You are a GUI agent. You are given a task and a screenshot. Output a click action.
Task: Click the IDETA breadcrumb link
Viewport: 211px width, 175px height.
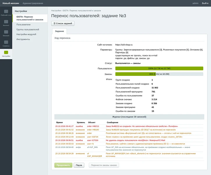[82, 10]
